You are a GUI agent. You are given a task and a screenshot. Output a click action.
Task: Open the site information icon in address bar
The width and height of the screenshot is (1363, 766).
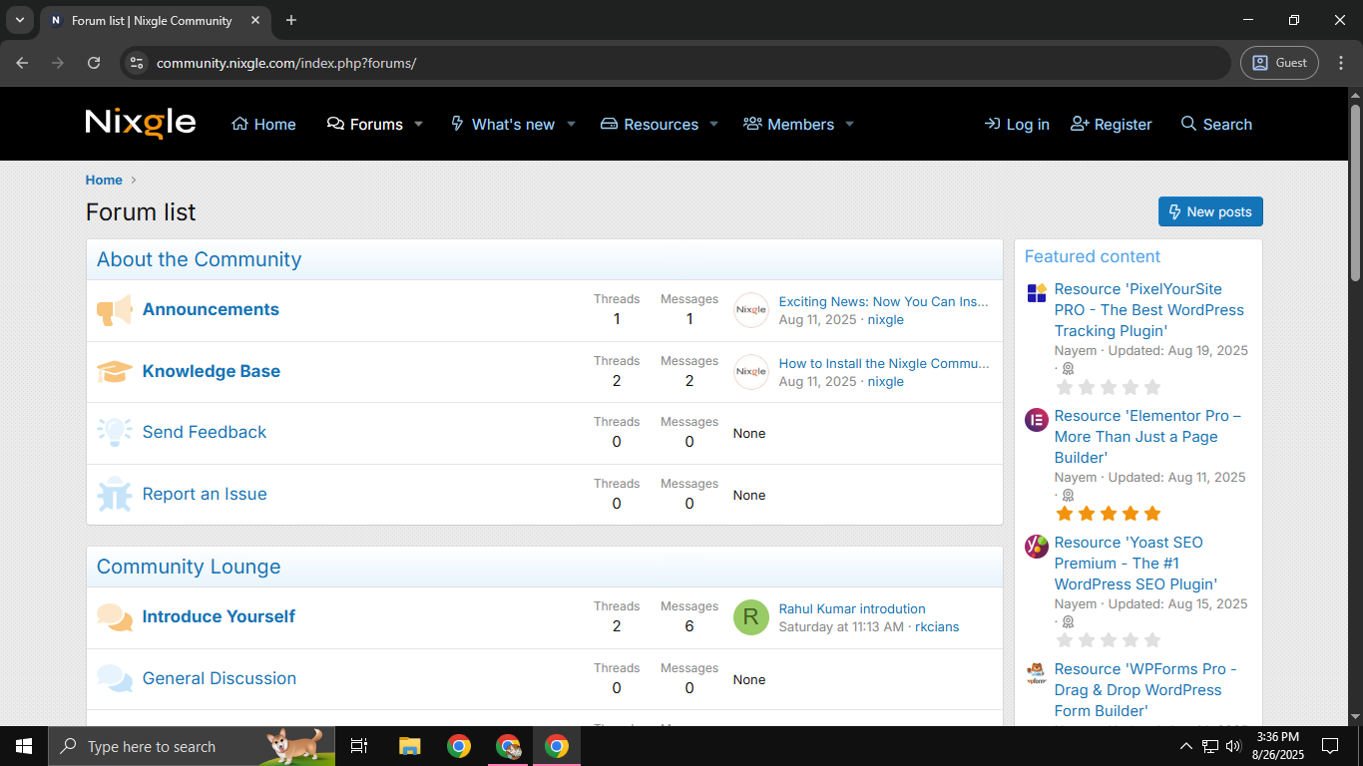tap(137, 63)
